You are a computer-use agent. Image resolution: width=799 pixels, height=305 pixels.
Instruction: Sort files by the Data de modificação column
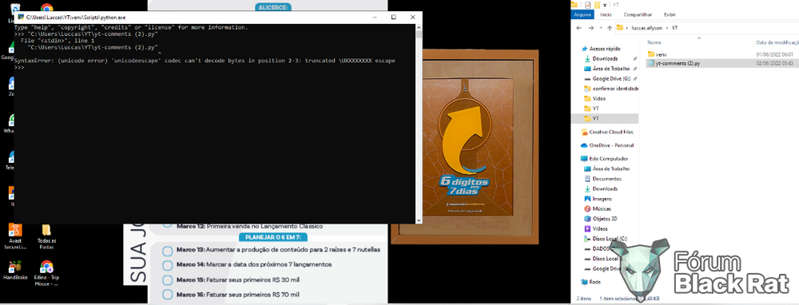pos(777,42)
